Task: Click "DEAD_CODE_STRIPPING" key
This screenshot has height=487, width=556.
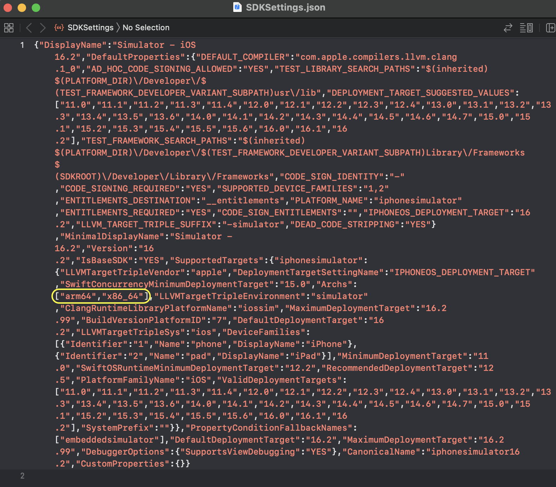Action: point(345,224)
